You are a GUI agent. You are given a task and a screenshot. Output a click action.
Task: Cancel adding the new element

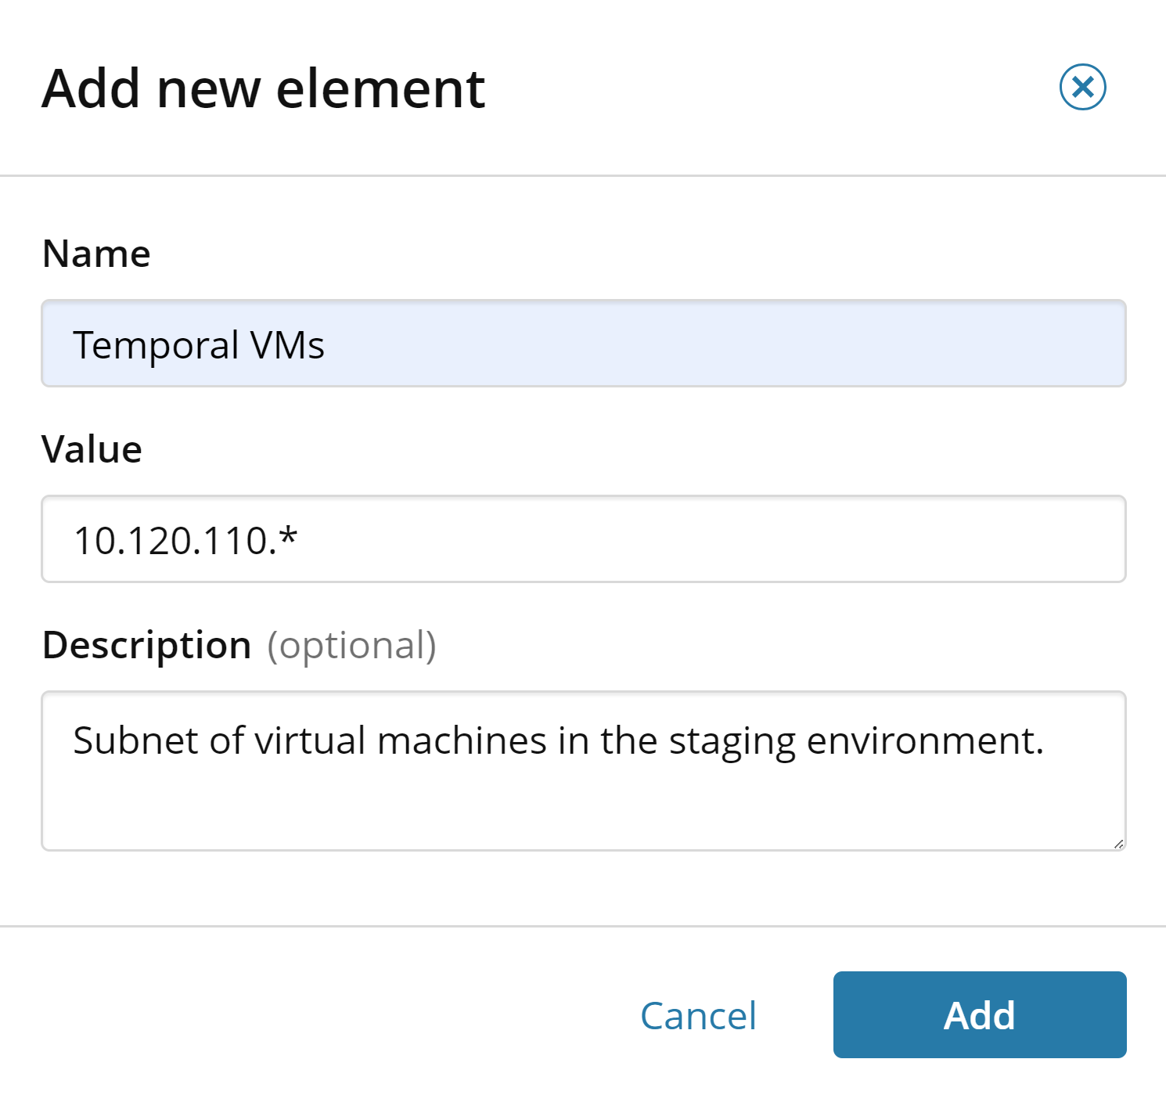[698, 1016]
